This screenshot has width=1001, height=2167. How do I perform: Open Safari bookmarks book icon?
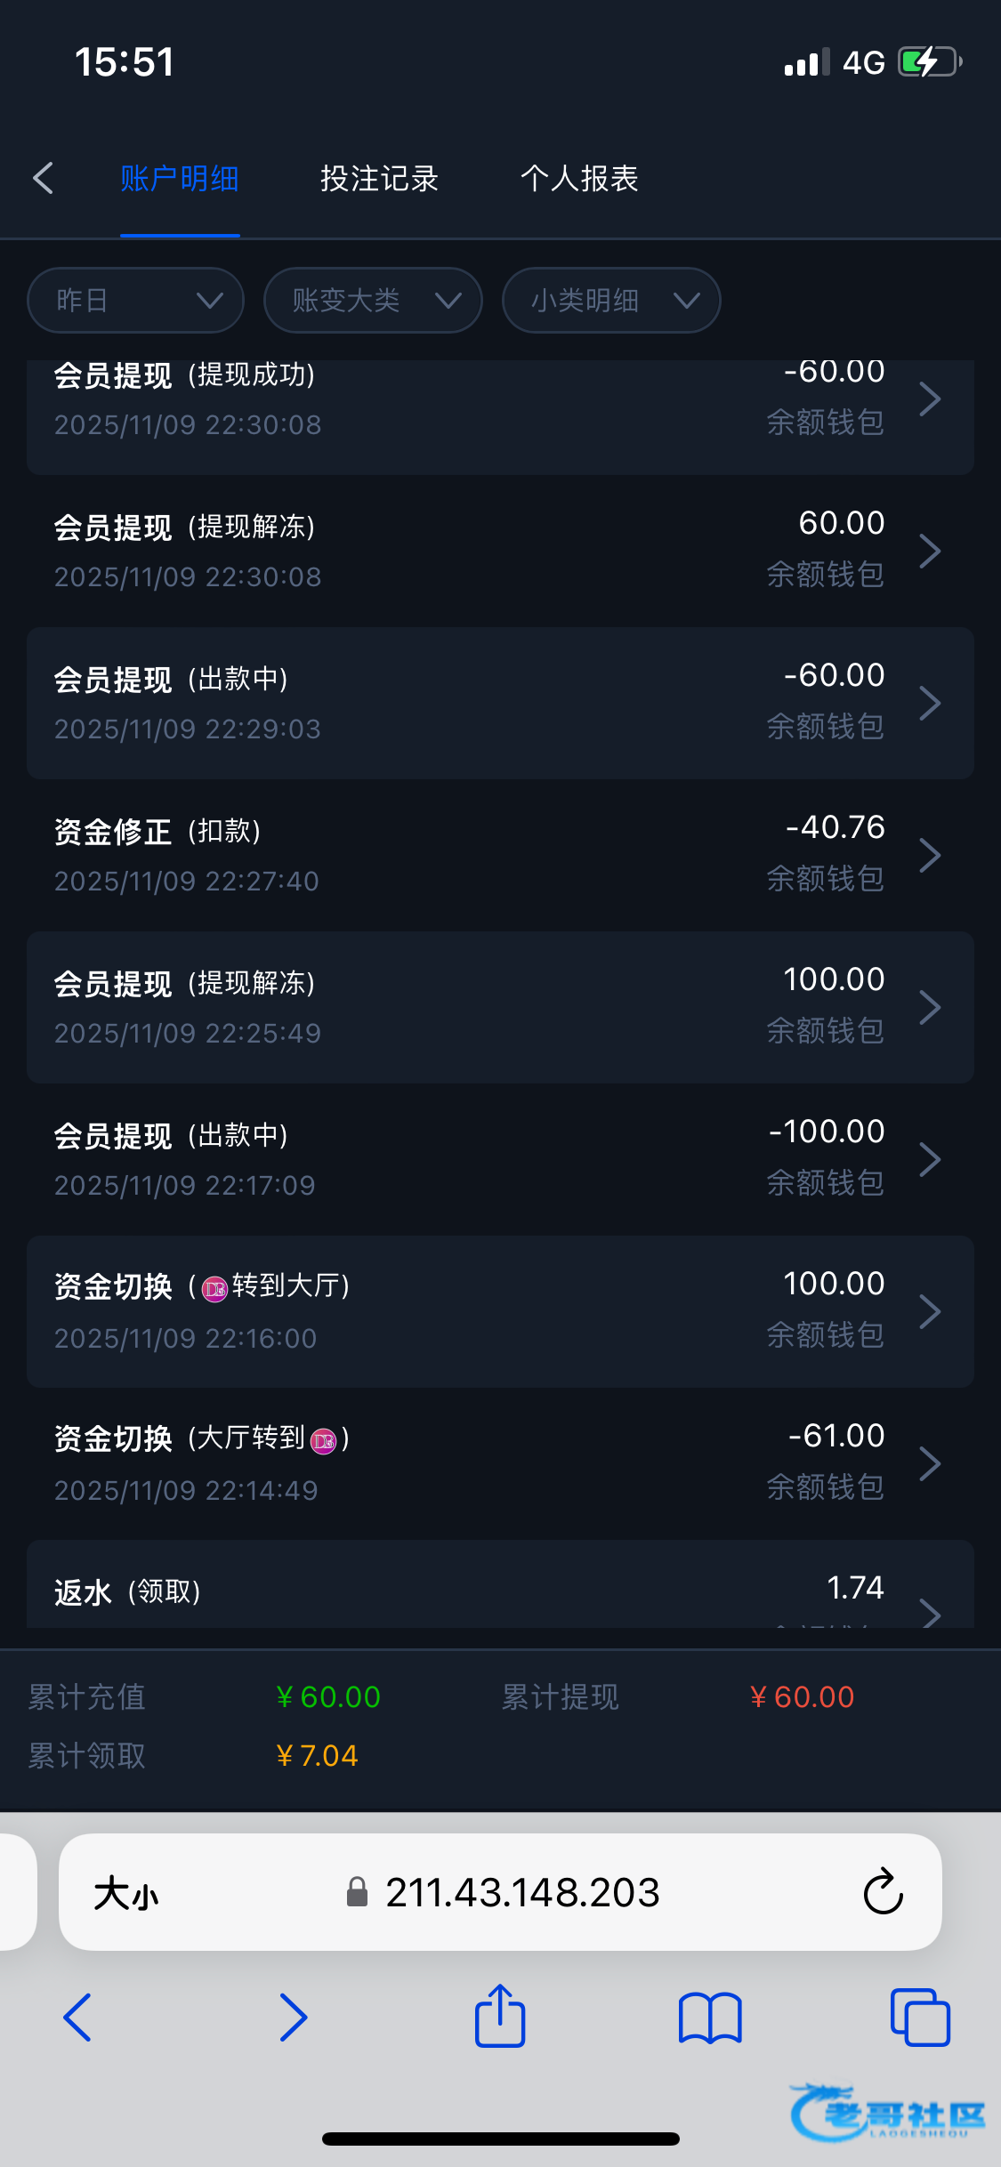(709, 2017)
